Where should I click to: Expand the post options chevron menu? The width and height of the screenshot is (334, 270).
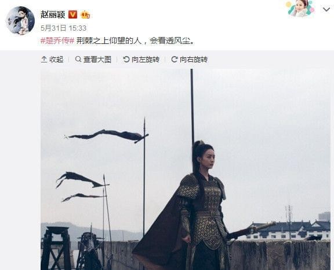[326, 10]
